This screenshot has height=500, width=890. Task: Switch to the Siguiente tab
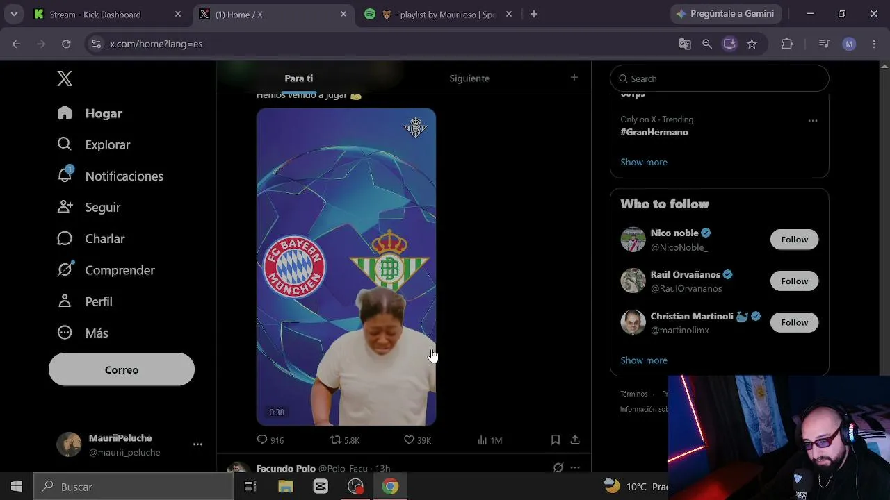(x=469, y=78)
